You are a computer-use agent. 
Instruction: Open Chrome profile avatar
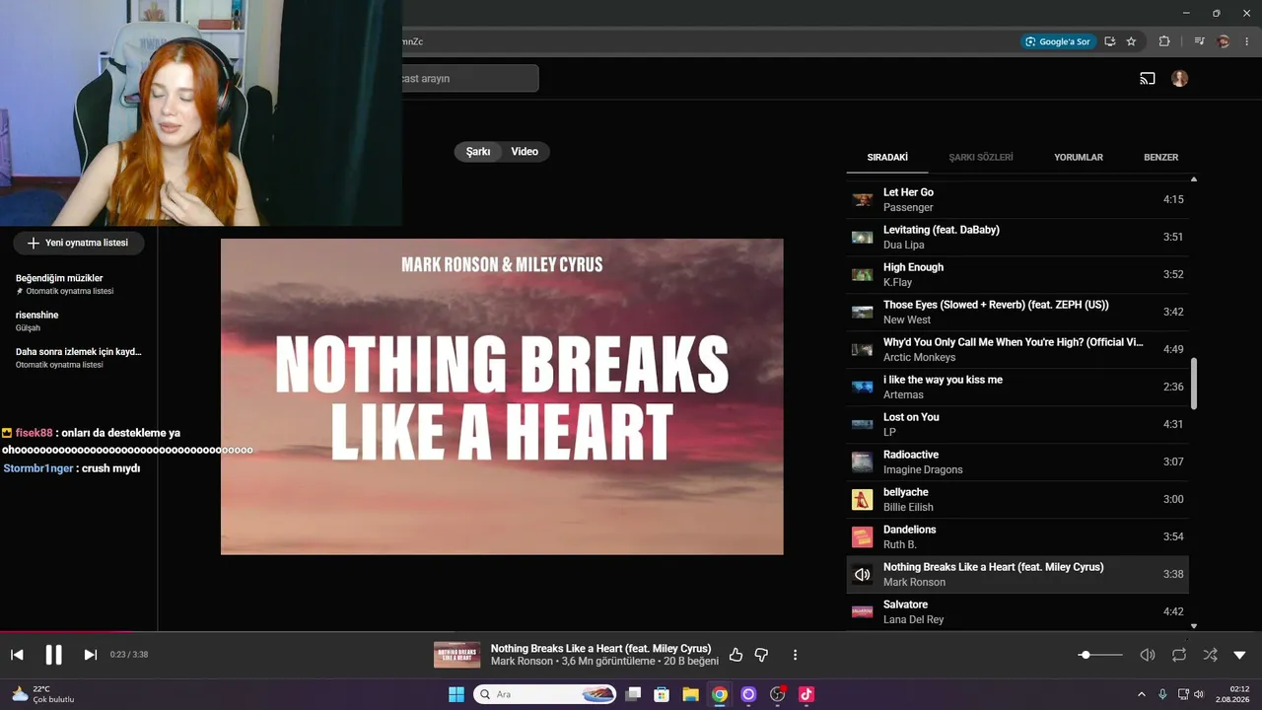click(1224, 41)
